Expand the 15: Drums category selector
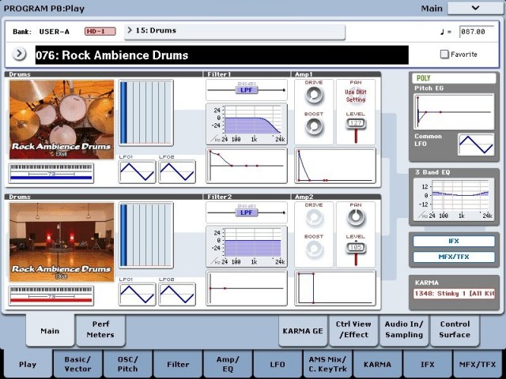 [x=234, y=31]
